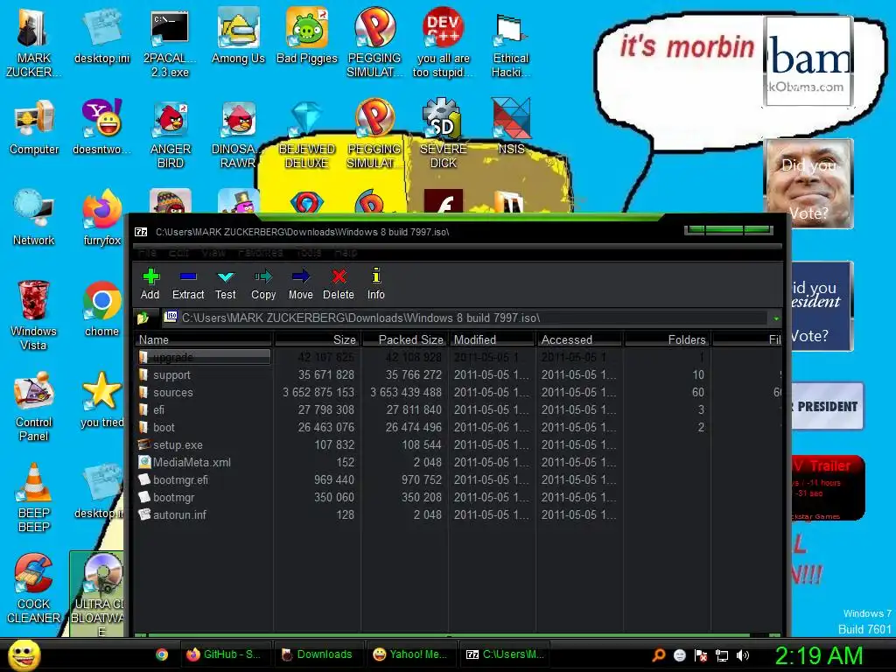Viewport: 896px width, 672px height.
Task: Open the ANGER BIRD desktop icon
Action: [171, 134]
